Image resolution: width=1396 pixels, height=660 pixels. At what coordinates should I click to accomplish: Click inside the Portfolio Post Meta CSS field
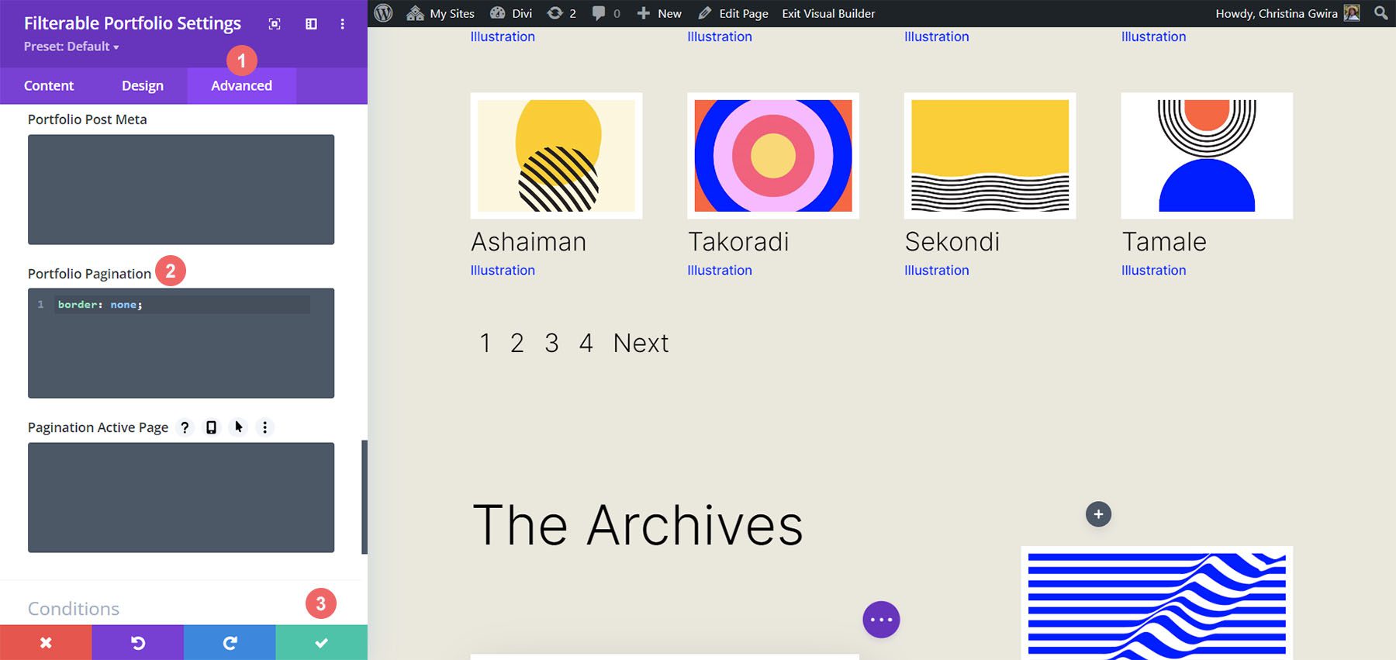pyautogui.click(x=181, y=189)
